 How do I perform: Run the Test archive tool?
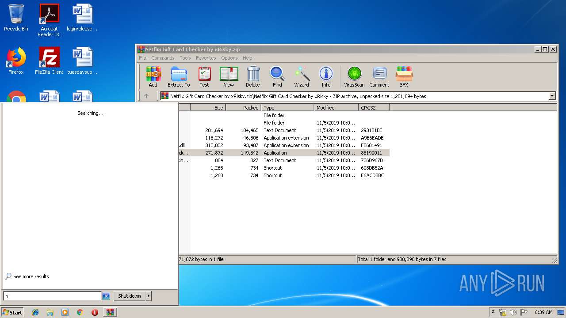click(204, 76)
